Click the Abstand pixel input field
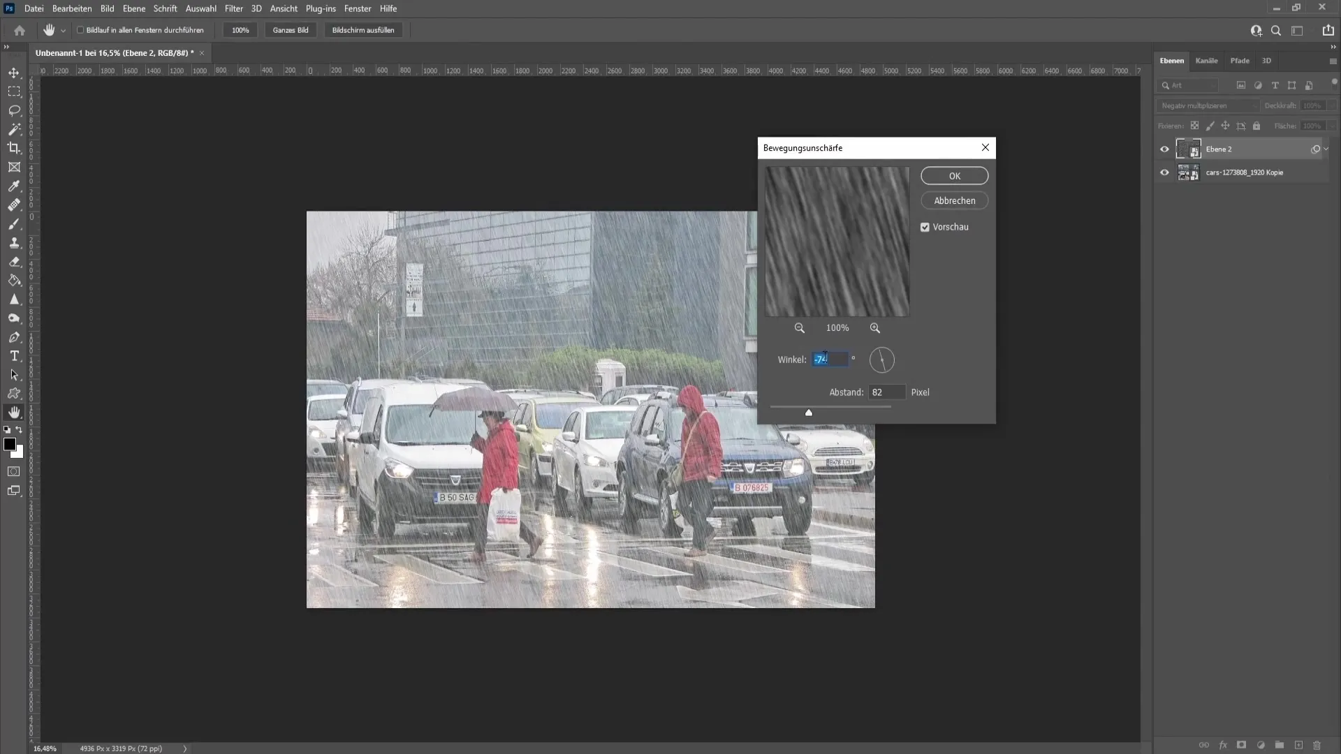The image size is (1341, 754). click(x=886, y=392)
